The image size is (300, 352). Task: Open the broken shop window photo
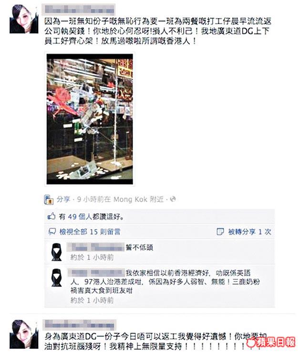pyautogui.click(x=90, y=119)
